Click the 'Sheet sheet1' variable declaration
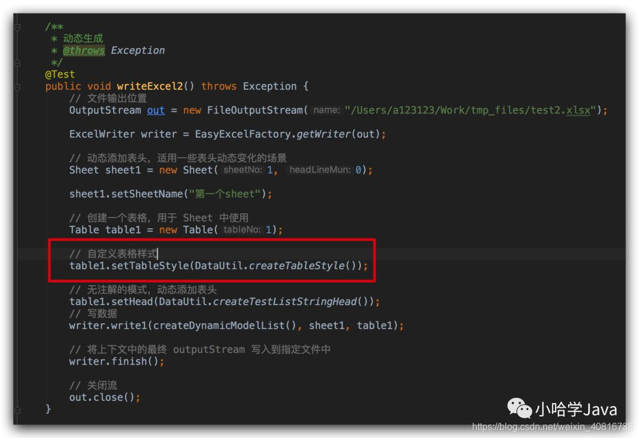Image resolution: width=639 pixels, height=438 pixels. (x=105, y=170)
